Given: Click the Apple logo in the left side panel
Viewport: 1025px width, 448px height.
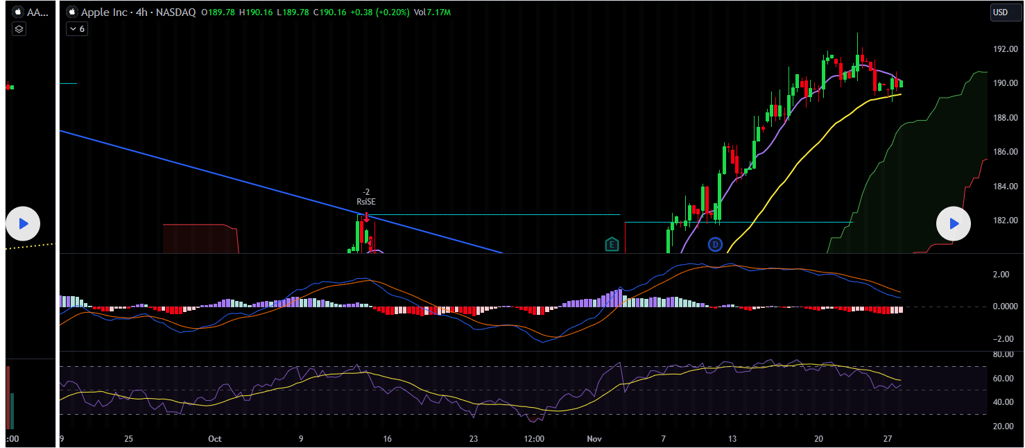Looking at the screenshot, I should coord(18,12).
